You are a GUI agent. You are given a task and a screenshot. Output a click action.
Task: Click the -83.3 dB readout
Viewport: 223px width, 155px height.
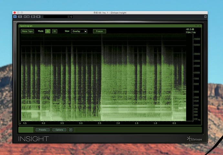[190, 29]
